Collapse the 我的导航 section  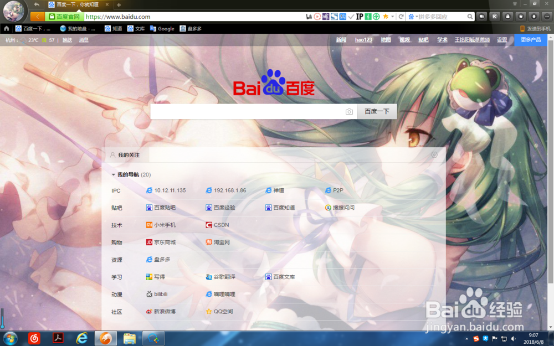pos(114,174)
